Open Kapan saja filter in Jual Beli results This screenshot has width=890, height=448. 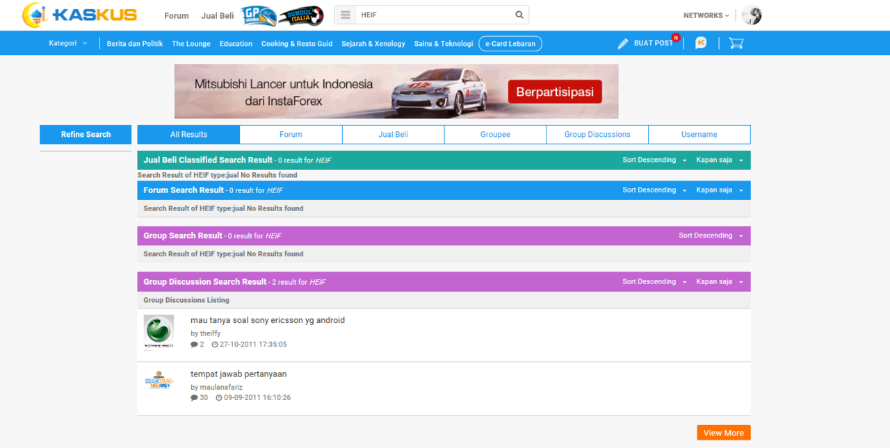(720, 160)
